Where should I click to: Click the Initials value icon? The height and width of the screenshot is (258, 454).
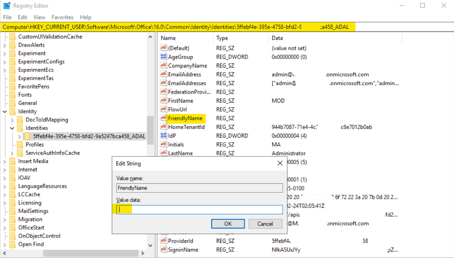click(164, 144)
